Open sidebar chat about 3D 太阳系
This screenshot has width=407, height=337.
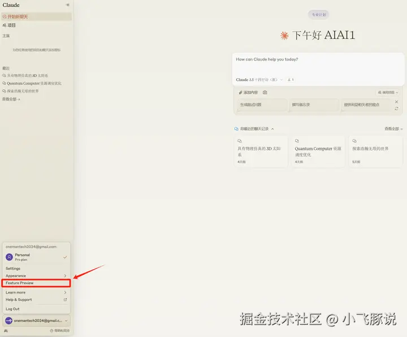click(25, 76)
